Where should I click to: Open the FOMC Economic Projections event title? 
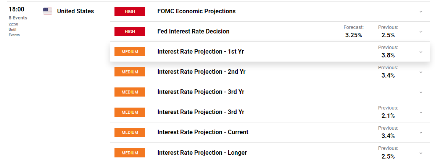click(x=196, y=11)
